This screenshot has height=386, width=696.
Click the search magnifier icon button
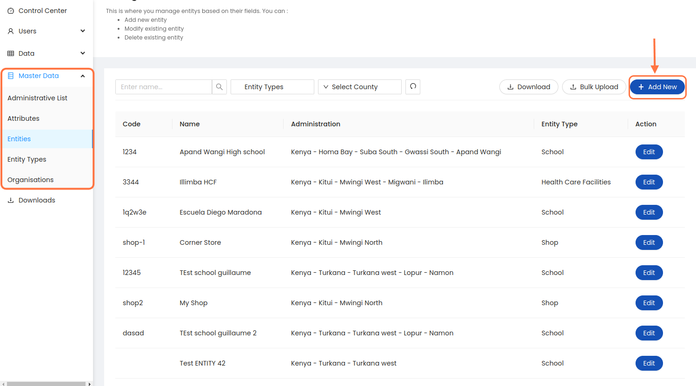[219, 87]
